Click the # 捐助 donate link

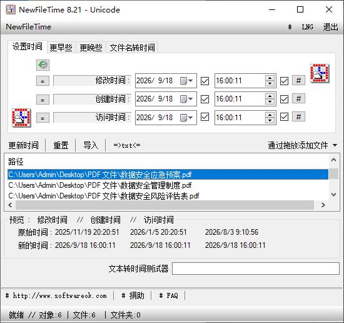[133, 296]
